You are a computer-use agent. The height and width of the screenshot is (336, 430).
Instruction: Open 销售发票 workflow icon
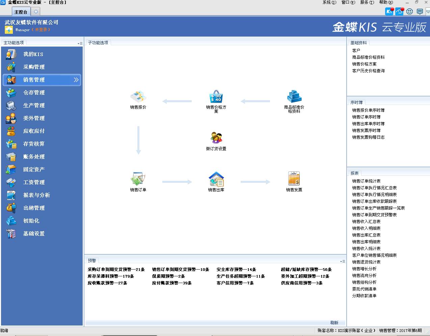click(294, 179)
